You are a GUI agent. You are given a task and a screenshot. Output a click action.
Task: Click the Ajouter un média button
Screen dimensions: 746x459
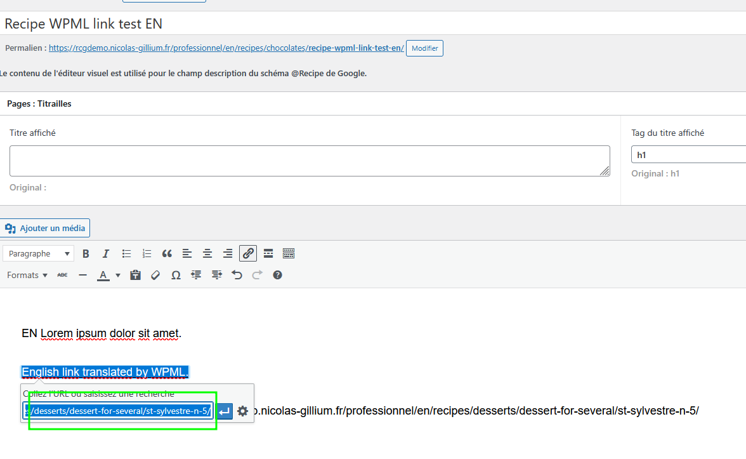[x=44, y=228]
